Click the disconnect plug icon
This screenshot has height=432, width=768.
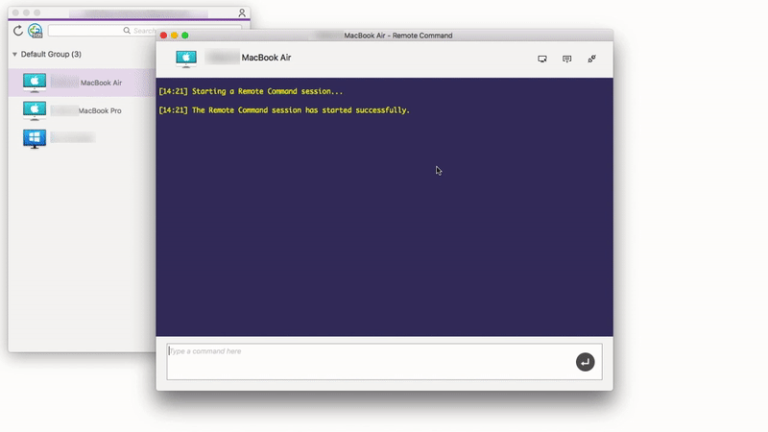(x=591, y=59)
